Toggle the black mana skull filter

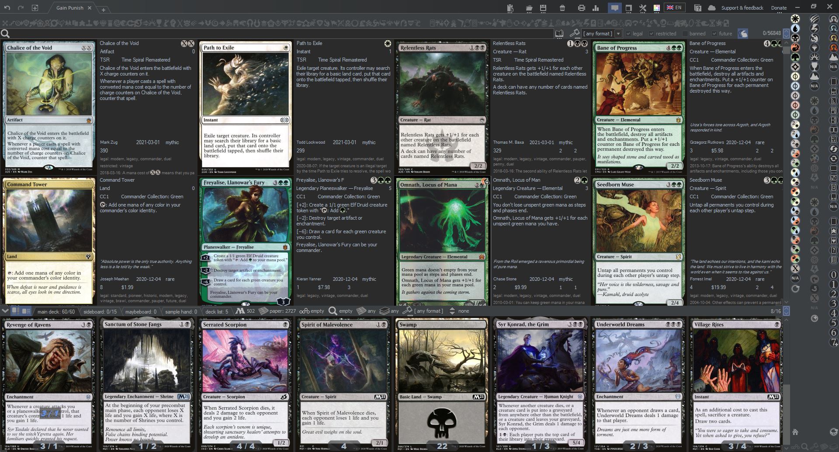[x=795, y=38]
